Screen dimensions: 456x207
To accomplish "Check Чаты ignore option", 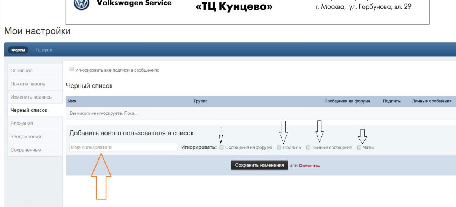I will tap(359, 147).
